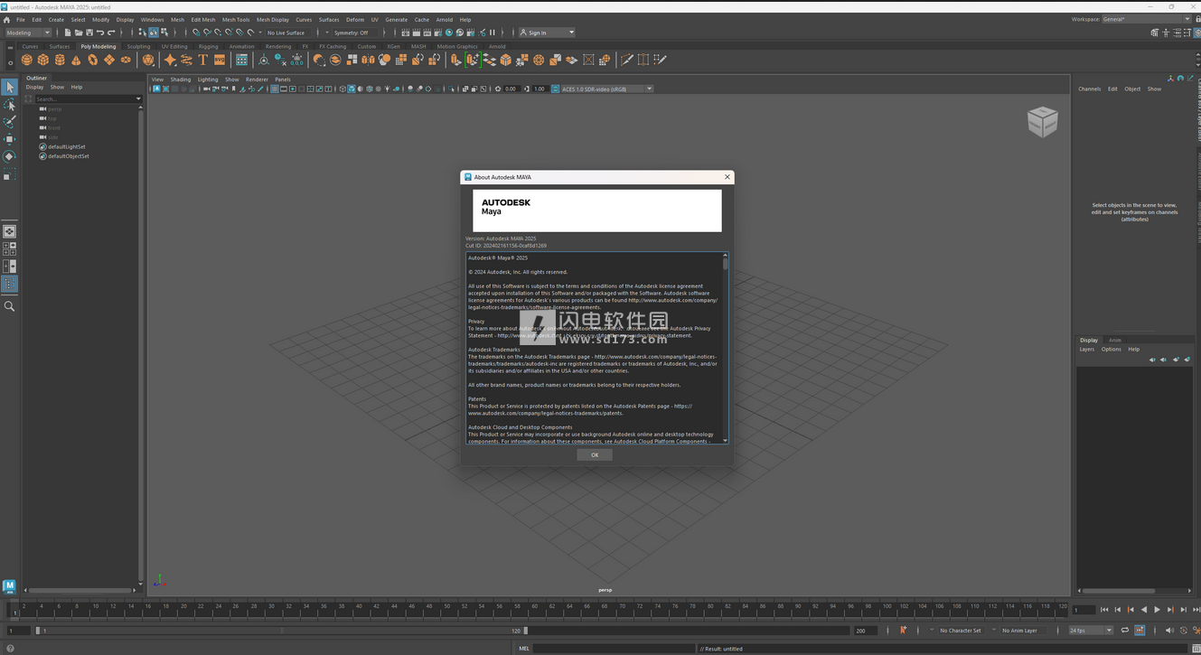The width and height of the screenshot is (1201, 655).
Task: Create a polygon sphere from the shelf
Action: pos(27,60)
